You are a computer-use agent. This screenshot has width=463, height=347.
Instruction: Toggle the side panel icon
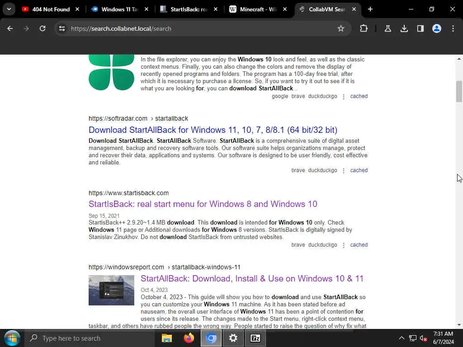(420, 28)
